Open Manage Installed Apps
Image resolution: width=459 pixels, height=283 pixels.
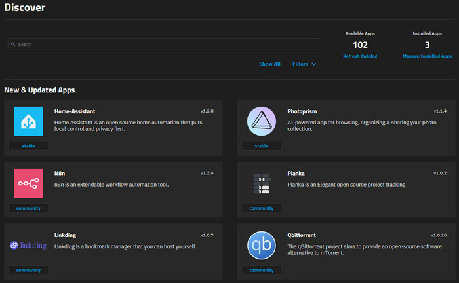tap(427, 56)
